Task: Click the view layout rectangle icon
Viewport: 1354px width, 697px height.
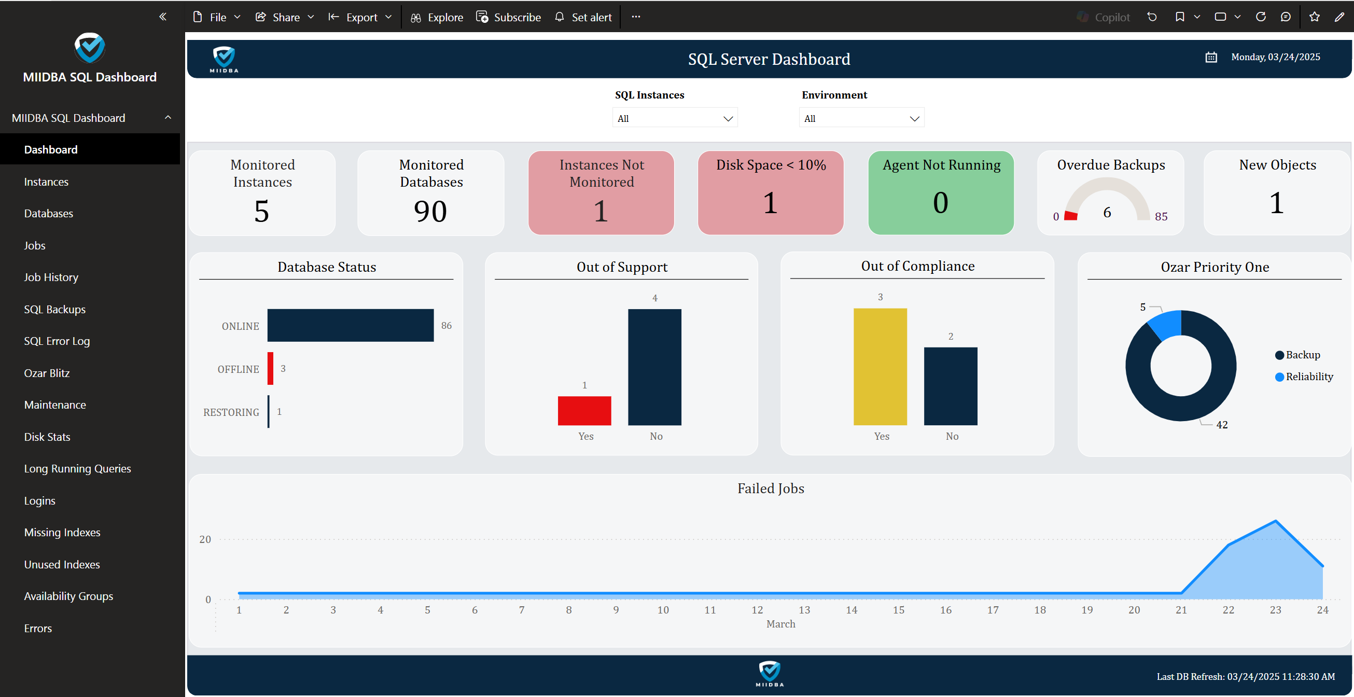Action: pos(1221,17)
